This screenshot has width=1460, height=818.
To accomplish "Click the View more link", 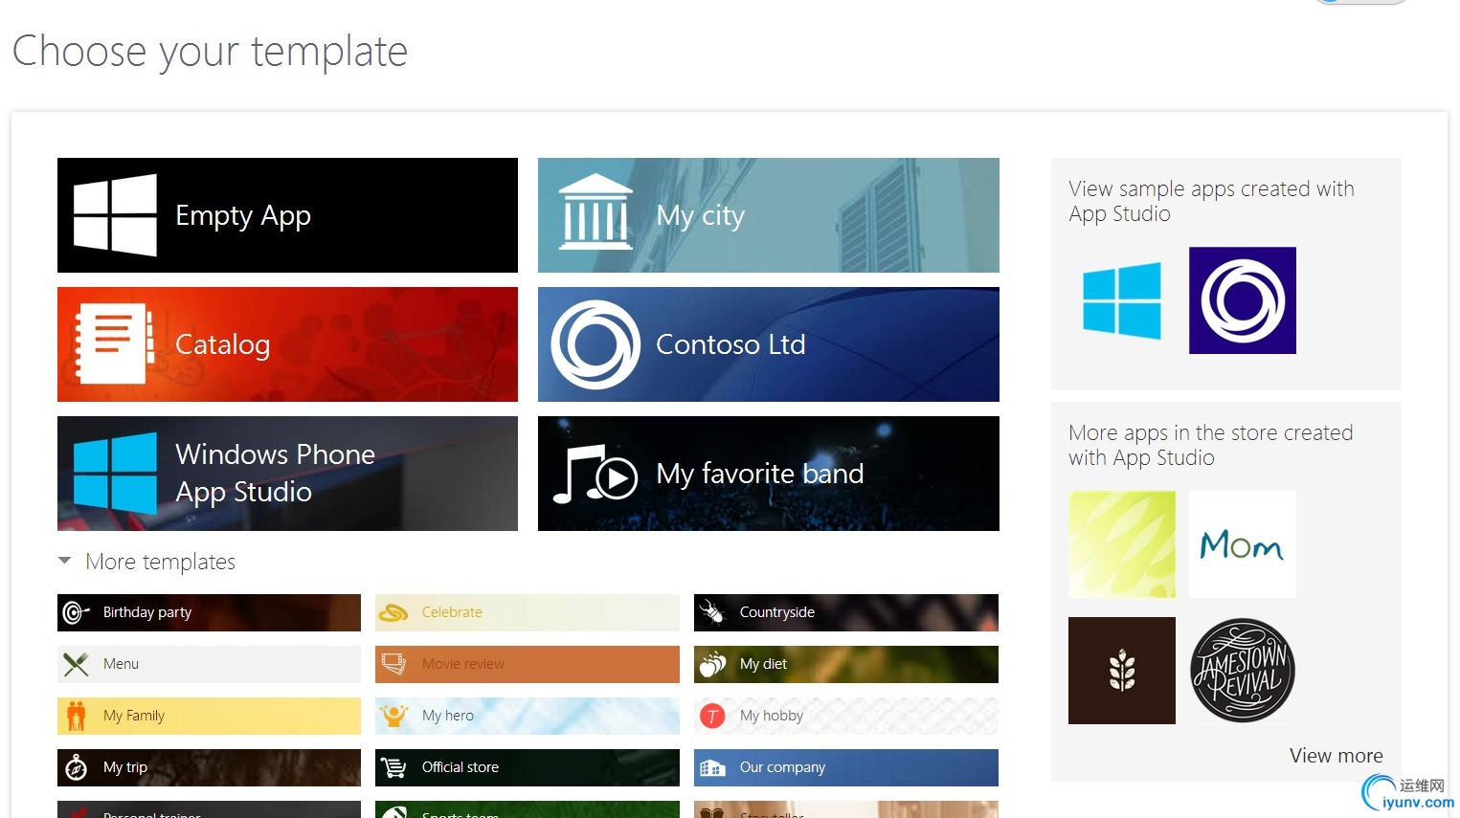I will click(1336, 756).
